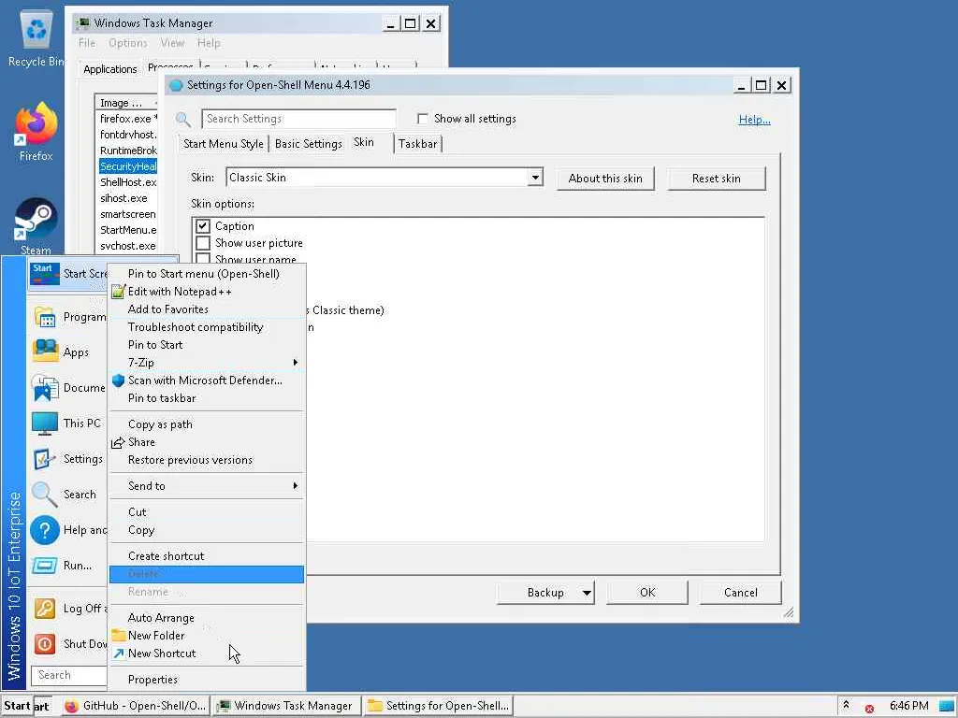The image size is (958, 718).
Task: Select sihost.exe process row
Action: pos(128,198)
